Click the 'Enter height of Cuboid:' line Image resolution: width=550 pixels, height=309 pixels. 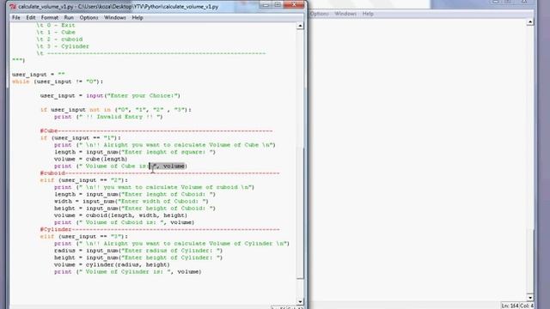click(x=135, y=208)
